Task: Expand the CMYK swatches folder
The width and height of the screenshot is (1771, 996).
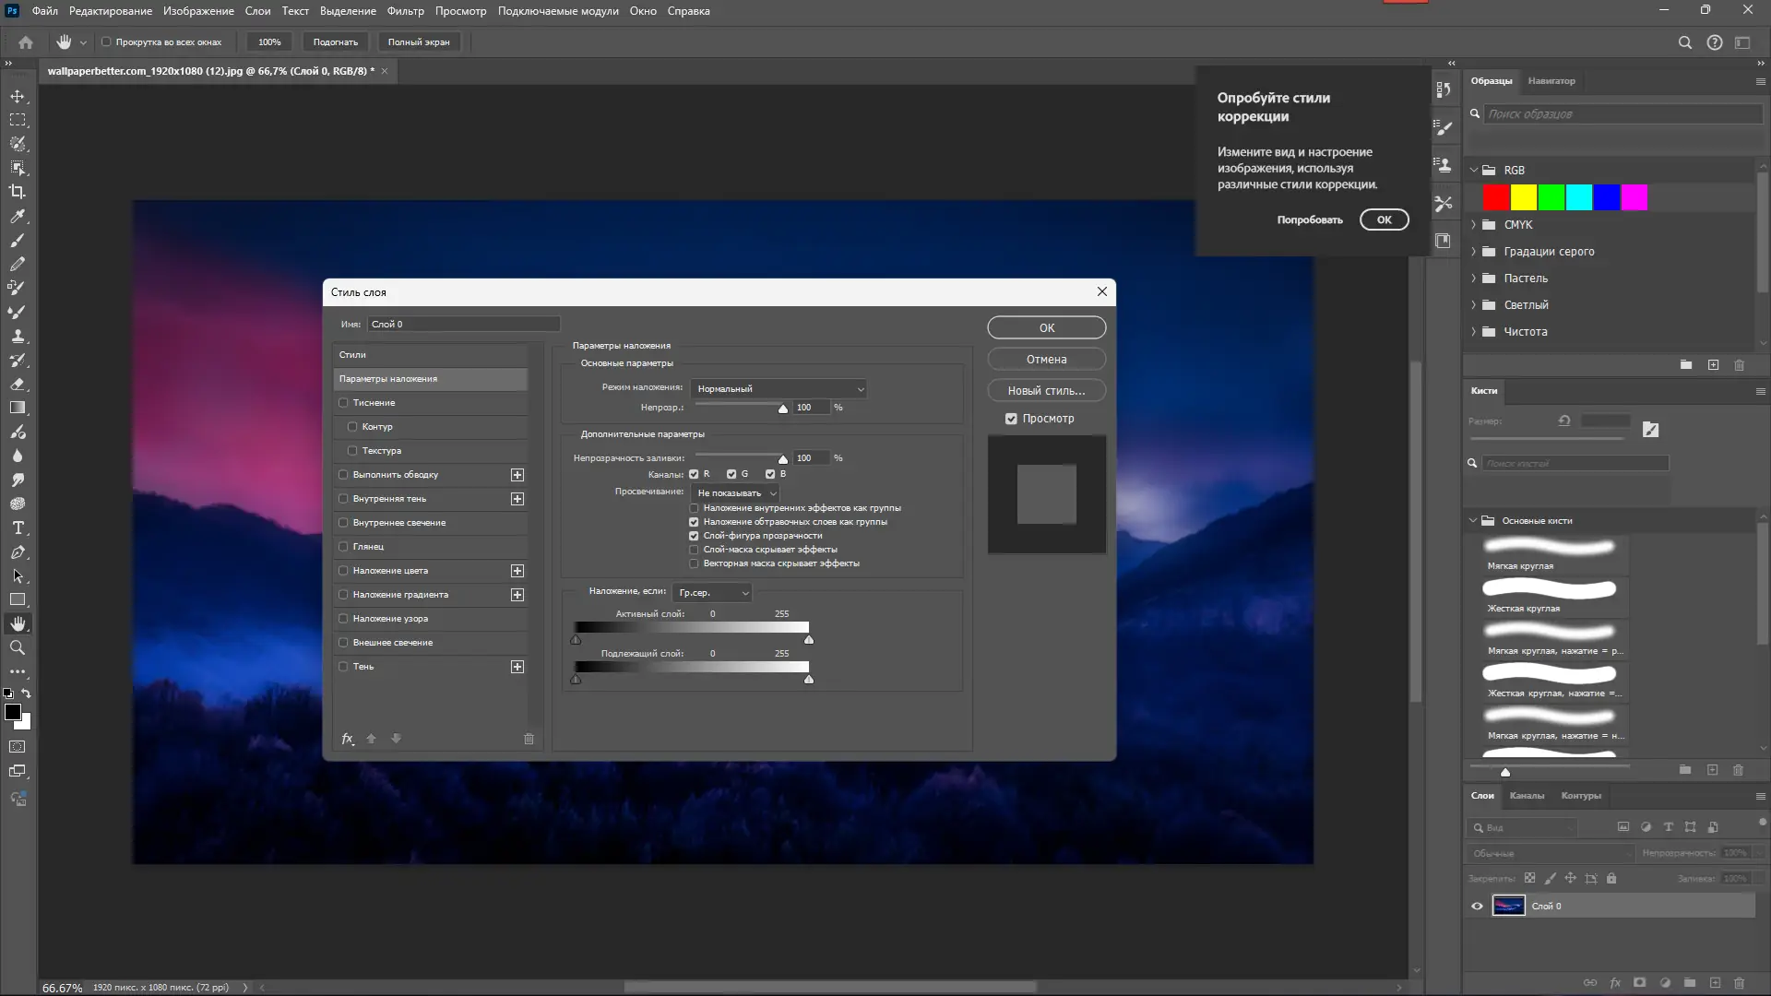Action: pos(1473,225)
